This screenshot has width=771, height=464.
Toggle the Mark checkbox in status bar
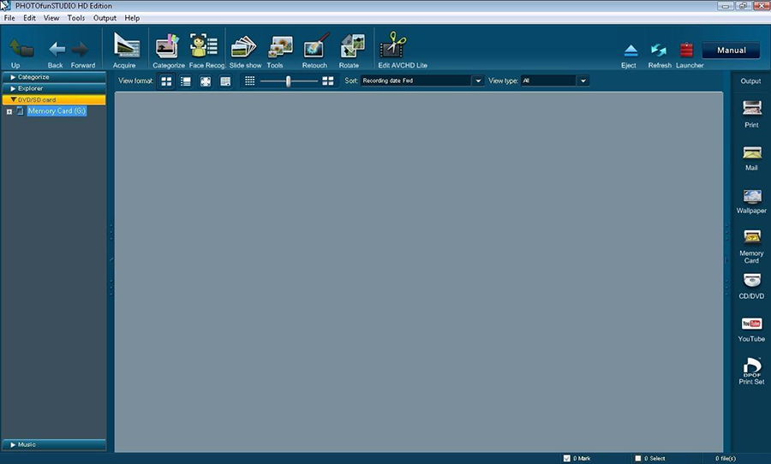click(567, 458)
